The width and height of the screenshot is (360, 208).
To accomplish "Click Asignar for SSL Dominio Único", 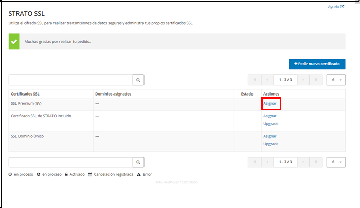I will click(270, 136).
